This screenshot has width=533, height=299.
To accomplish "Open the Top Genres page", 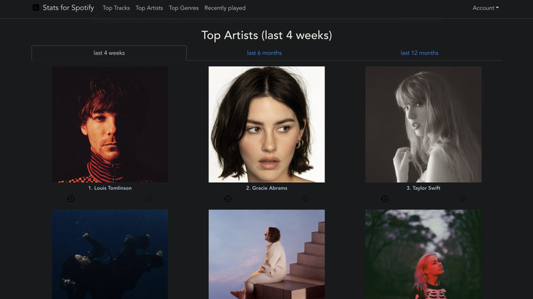I will 183,8.
